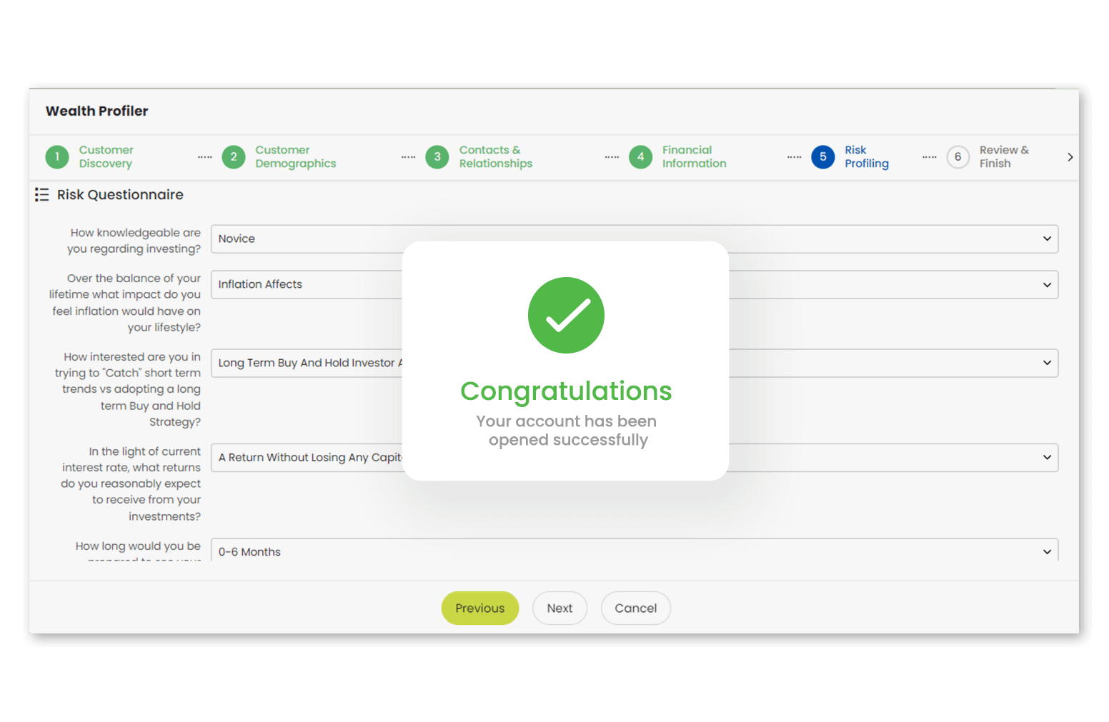
Task: Click the 'Your account has been opened successfully' message
Action: [x=567, y=431]
